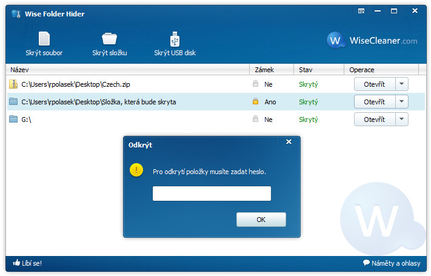The width and height of the screenshot is (431, 276).
Task: Sort by the Zámek column header
Action: pyautogui.click(x=272, y=70)
